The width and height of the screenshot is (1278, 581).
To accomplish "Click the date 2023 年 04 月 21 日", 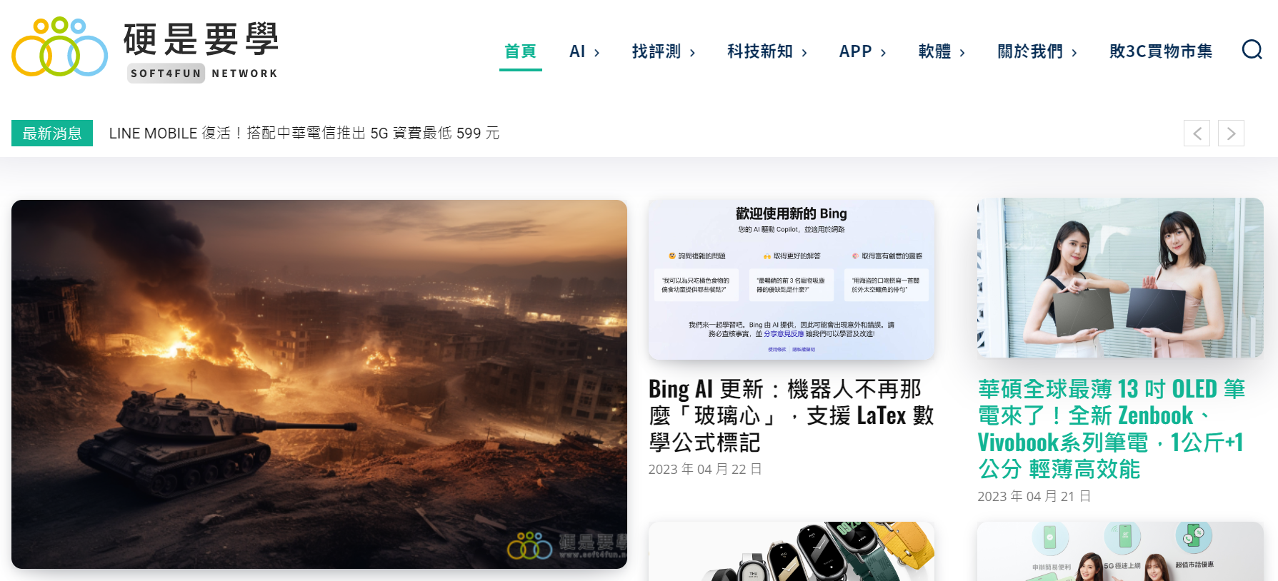I will (1034, 496).
